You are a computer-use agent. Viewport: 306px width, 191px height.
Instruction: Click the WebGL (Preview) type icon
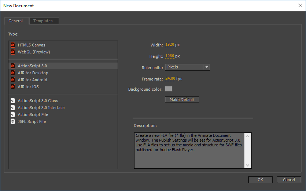[x=13, y=52]
